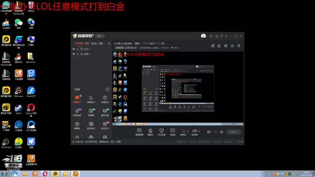Click the heat value 4820
This screenshot has width=315, height=177.
(x=174, y=48)
